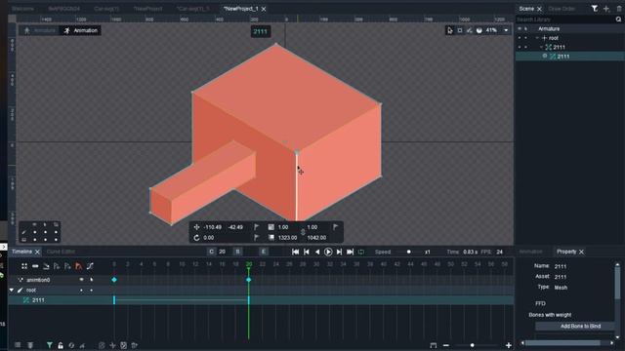The image size is (625, 351).
Task: Click the C current frame button
Action: (211, 252)
